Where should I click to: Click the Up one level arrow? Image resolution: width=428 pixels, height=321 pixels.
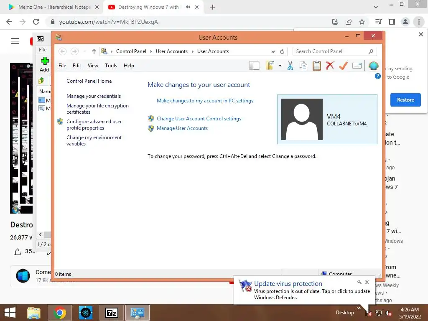pyautogui.click(x=94, y=51)
